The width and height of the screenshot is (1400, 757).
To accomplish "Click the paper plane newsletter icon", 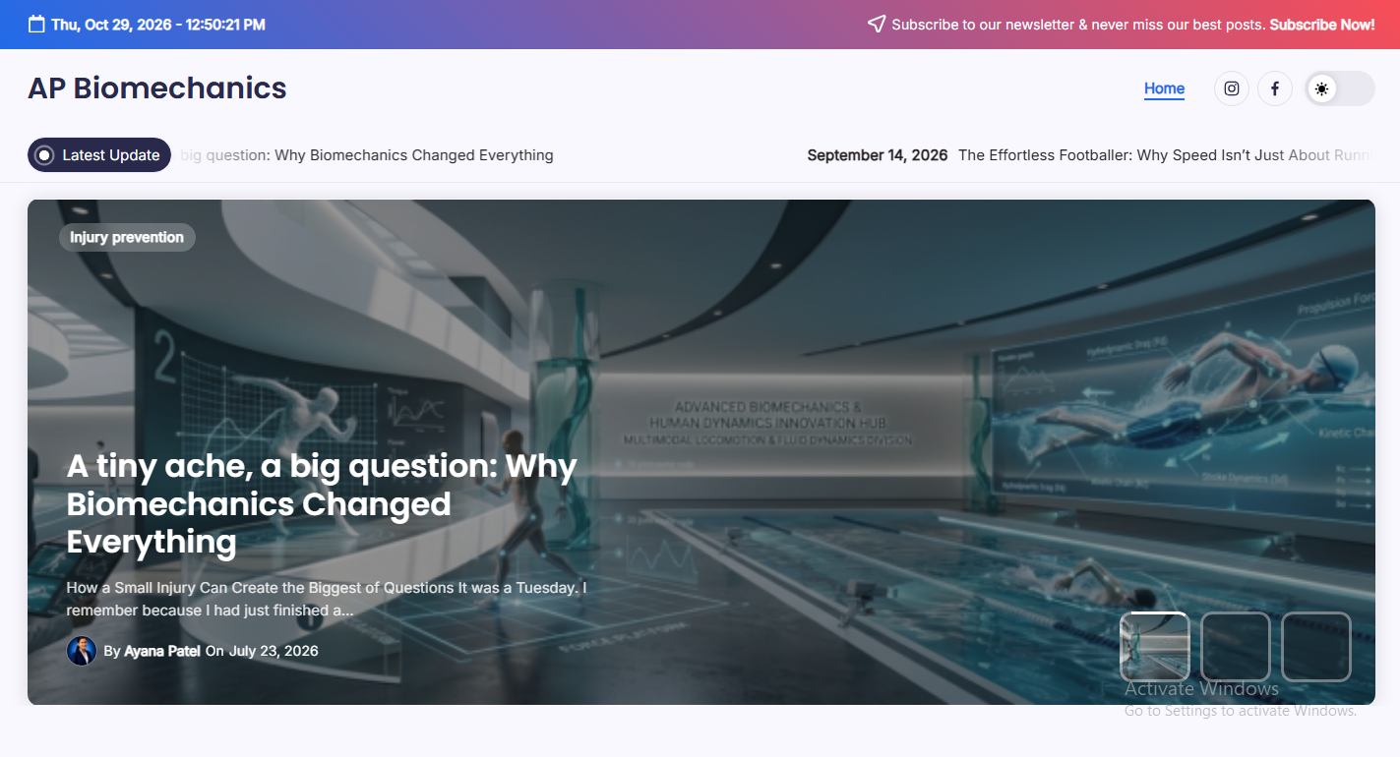I will [x=877, y=24].
